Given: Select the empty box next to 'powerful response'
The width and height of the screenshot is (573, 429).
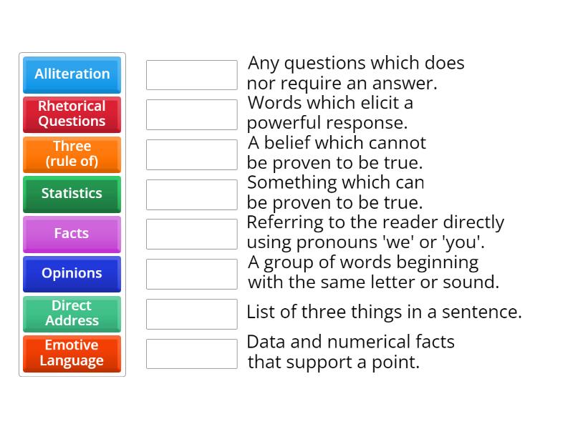Looking at the screenshot, I should pyautogui.click(x=191, y=114).
